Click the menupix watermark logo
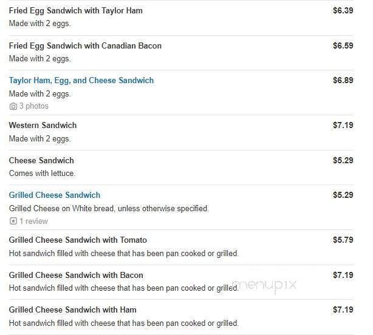This screenshot has width=373, height=335. point(264,285)
